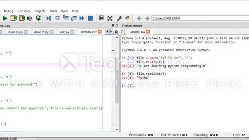This screenshot has width=249, height=140.
Task: Maximize current pane icon
Action: [101, 18]
